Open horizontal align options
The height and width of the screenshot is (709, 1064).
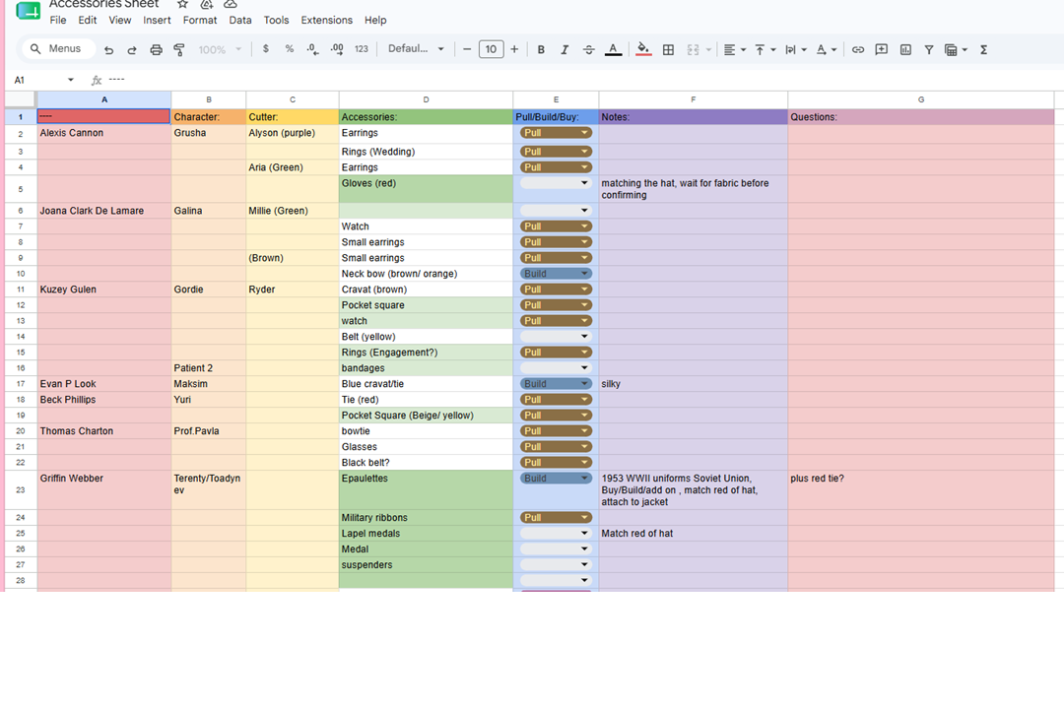(x=734, y=49)
